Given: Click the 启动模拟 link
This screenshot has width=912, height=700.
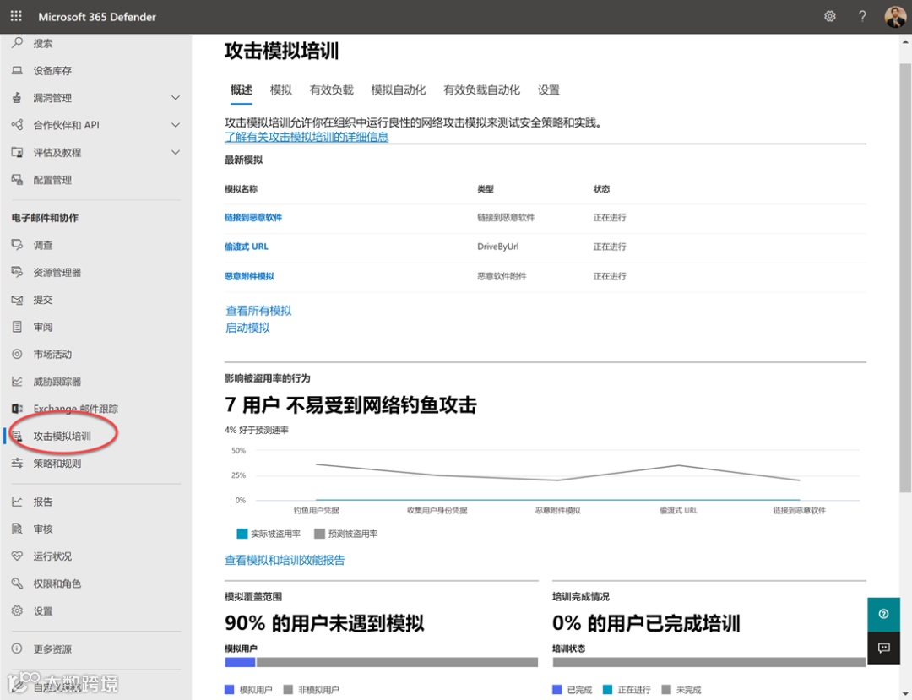Looking at the screenshot, I should coord(247,328).
